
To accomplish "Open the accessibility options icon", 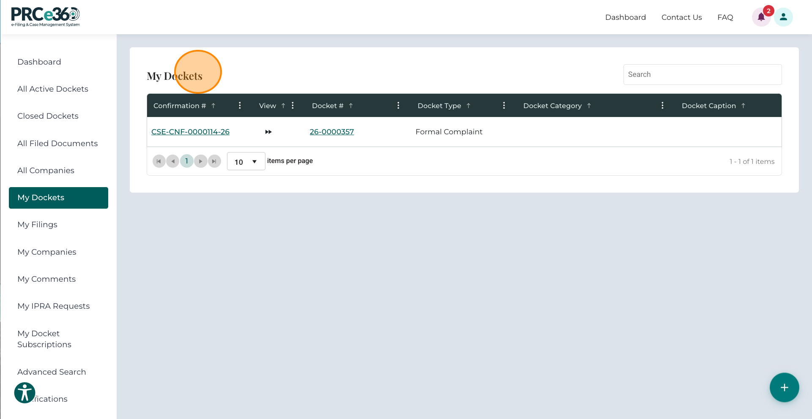I will click(25, 392).
